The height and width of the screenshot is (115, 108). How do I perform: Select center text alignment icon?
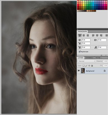coord(84,35)
